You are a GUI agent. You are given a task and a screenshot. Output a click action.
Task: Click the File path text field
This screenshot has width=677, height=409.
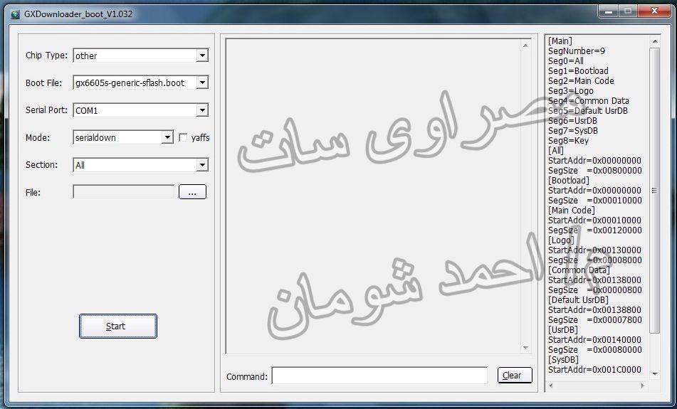click(123, 192)
